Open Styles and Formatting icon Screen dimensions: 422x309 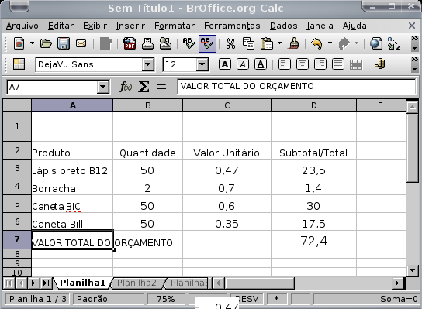tap(19, 64)
